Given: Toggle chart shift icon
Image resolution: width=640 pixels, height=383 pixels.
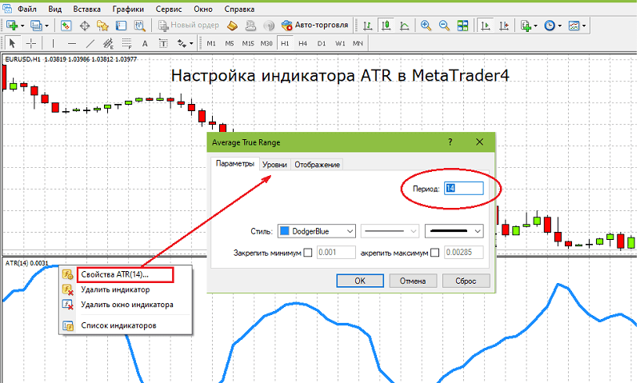Looking at the screenshot, I should [x=504, y=26].
